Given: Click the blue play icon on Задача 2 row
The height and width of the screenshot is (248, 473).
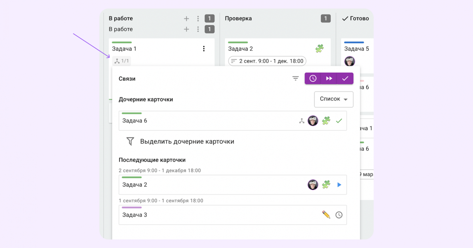Looking at the screenshot, I should click(339, 185).
